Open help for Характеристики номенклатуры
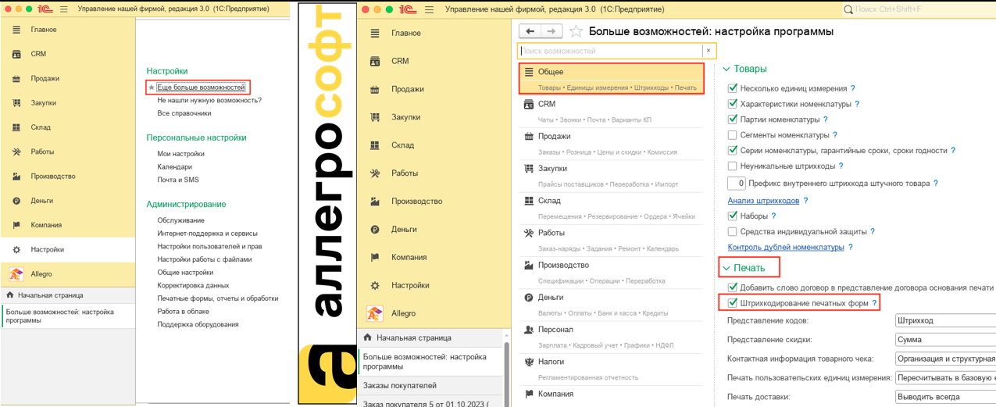This screenshot has height=407, width=996. pos(857,104)
